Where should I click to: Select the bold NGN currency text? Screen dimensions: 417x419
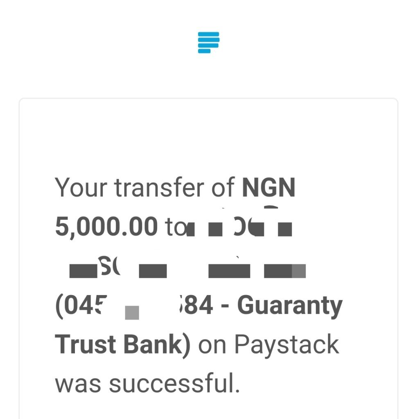[x=268, y=187]
